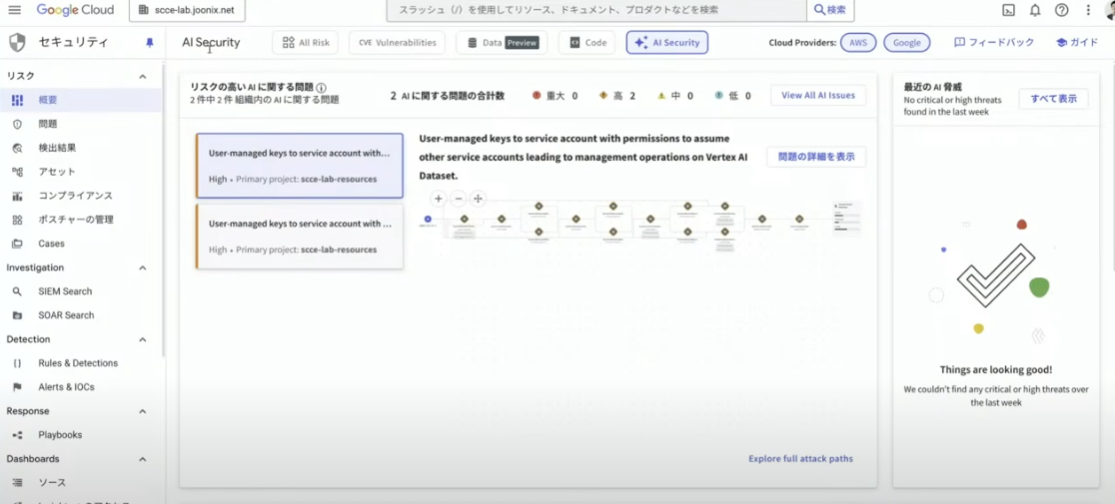
Task: Open フィードバック feedback link
Action: coord(993,43)
